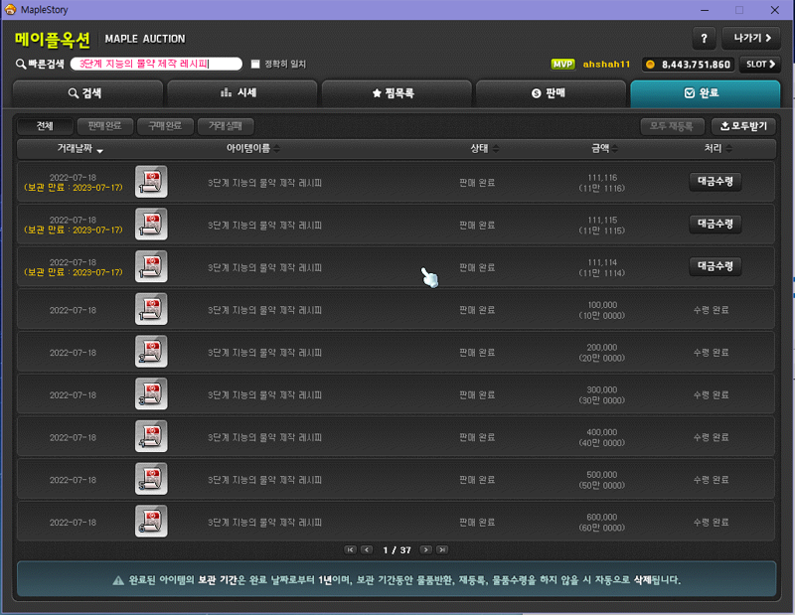This screenshot has width=795, height=615.
Task: Click the 8,443,751,860 meso balance
Action: point(696,65)
